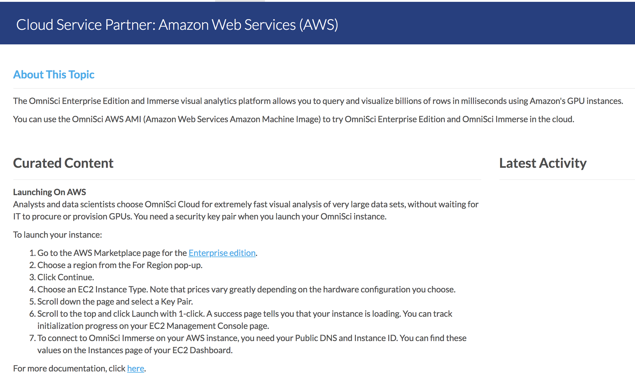Click the Key Pair selection step
635x383 pixels.
(115, 302)
